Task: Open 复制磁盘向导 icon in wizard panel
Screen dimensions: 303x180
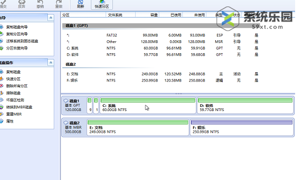Action: pos(1,27)
